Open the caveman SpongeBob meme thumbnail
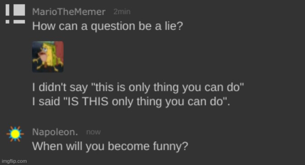The width and height of the screenshot is (305, 165). (48, 56)
